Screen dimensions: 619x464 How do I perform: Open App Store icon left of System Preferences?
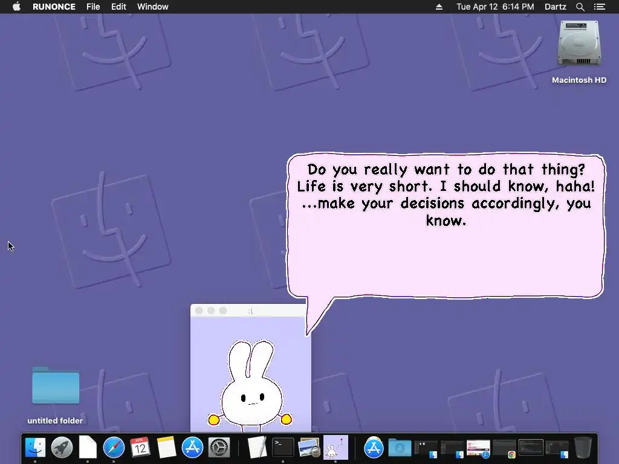click(x=192, y=448)
